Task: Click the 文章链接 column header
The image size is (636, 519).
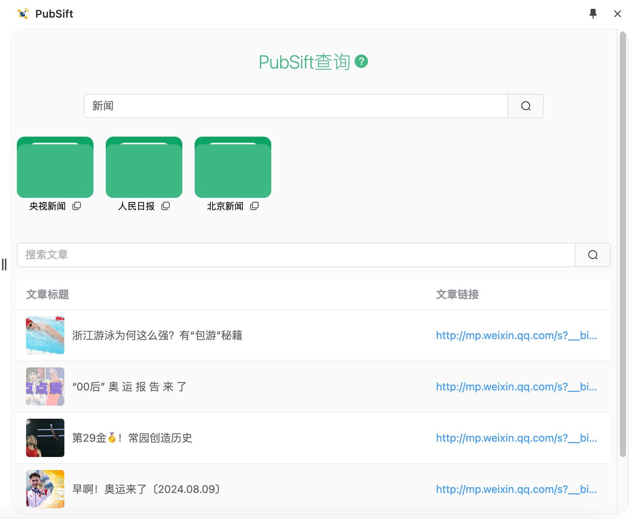Action: point(457,294)
